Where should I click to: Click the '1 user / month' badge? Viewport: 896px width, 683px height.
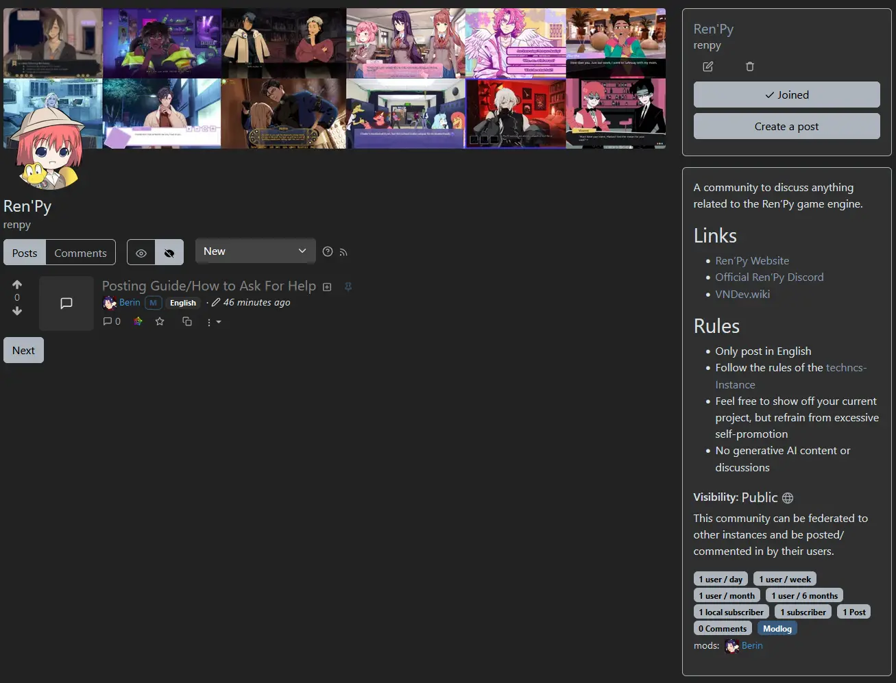pos(727,595)
